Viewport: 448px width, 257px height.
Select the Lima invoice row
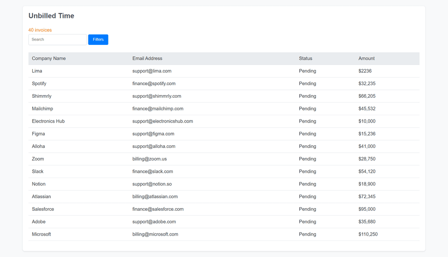(224, 71)
